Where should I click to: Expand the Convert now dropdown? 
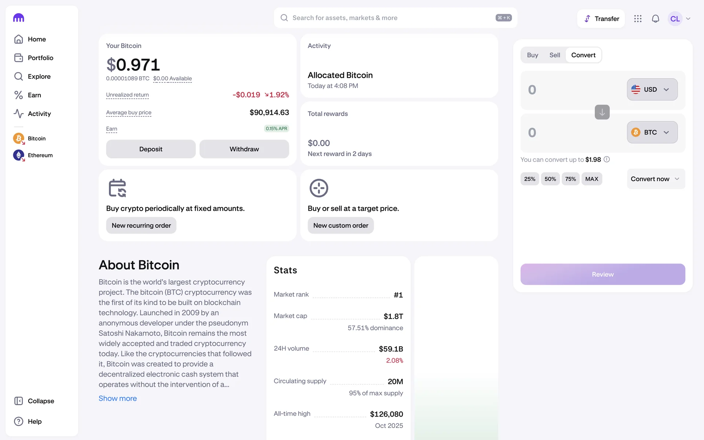pos(656,179)
